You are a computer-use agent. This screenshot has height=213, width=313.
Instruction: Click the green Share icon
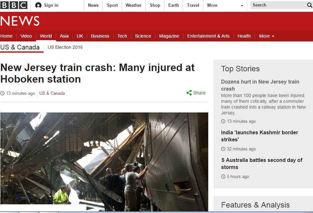point(189,93)
